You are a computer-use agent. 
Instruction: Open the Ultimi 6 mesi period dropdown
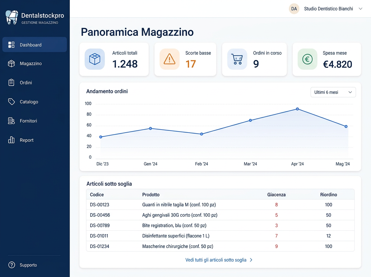tap(333, 92)
